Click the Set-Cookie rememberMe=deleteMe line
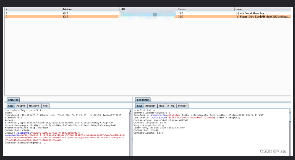Image resolution: width=295 pixels, height=160 pixels. point(199,115)
